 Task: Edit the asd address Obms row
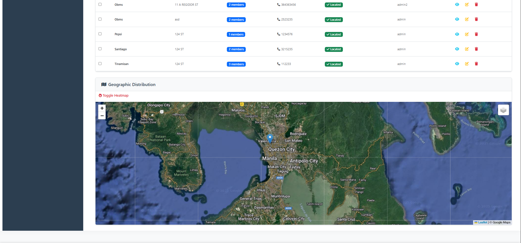pos(467,19)
